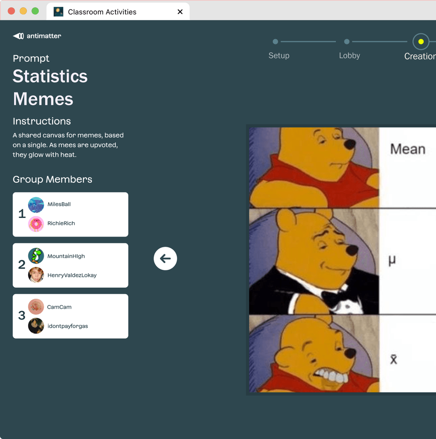Image resolution: width=436 pixels, height=439 pixels.
Task: Click the Setup step label
Action: (x=279, y=55)
